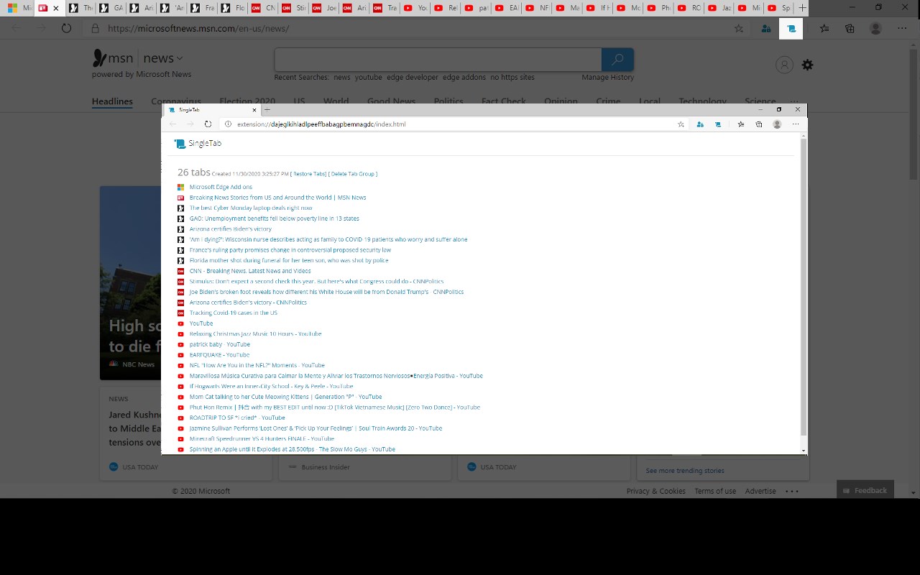This screenshot has width=920, height=575.
Task: Open If Hogwarts Were an Inner-City School link
Action: (271, 386)
